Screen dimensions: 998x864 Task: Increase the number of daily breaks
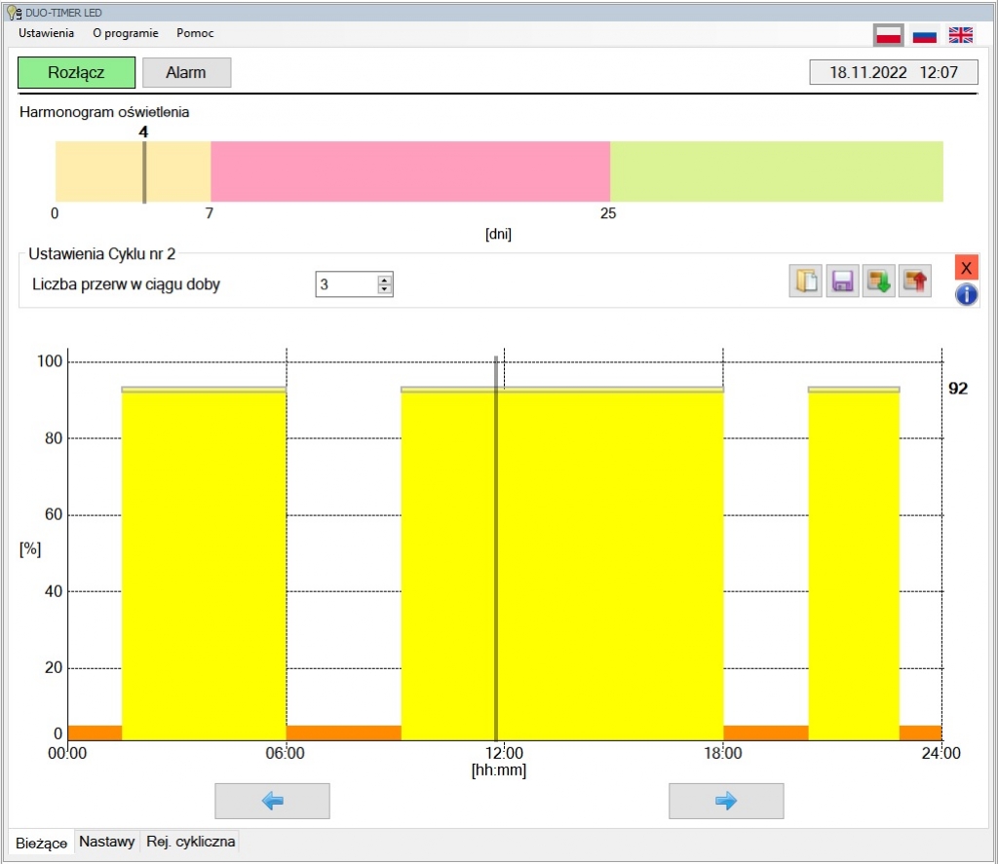coord(385,280)
